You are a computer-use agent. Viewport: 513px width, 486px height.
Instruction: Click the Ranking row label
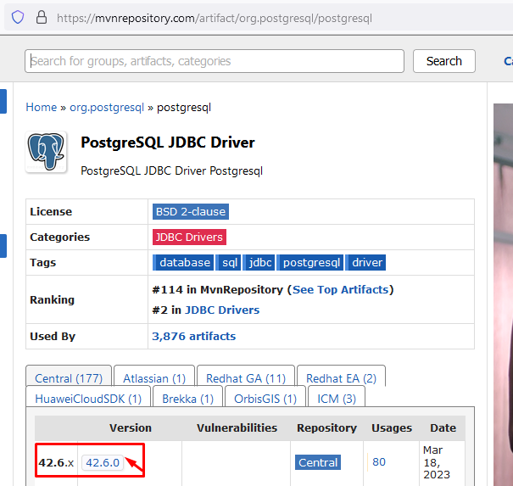52,299
